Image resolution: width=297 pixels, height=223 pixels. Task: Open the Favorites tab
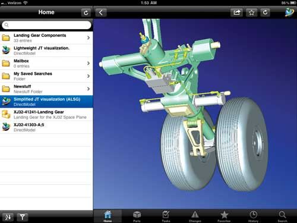pos(224,216)
